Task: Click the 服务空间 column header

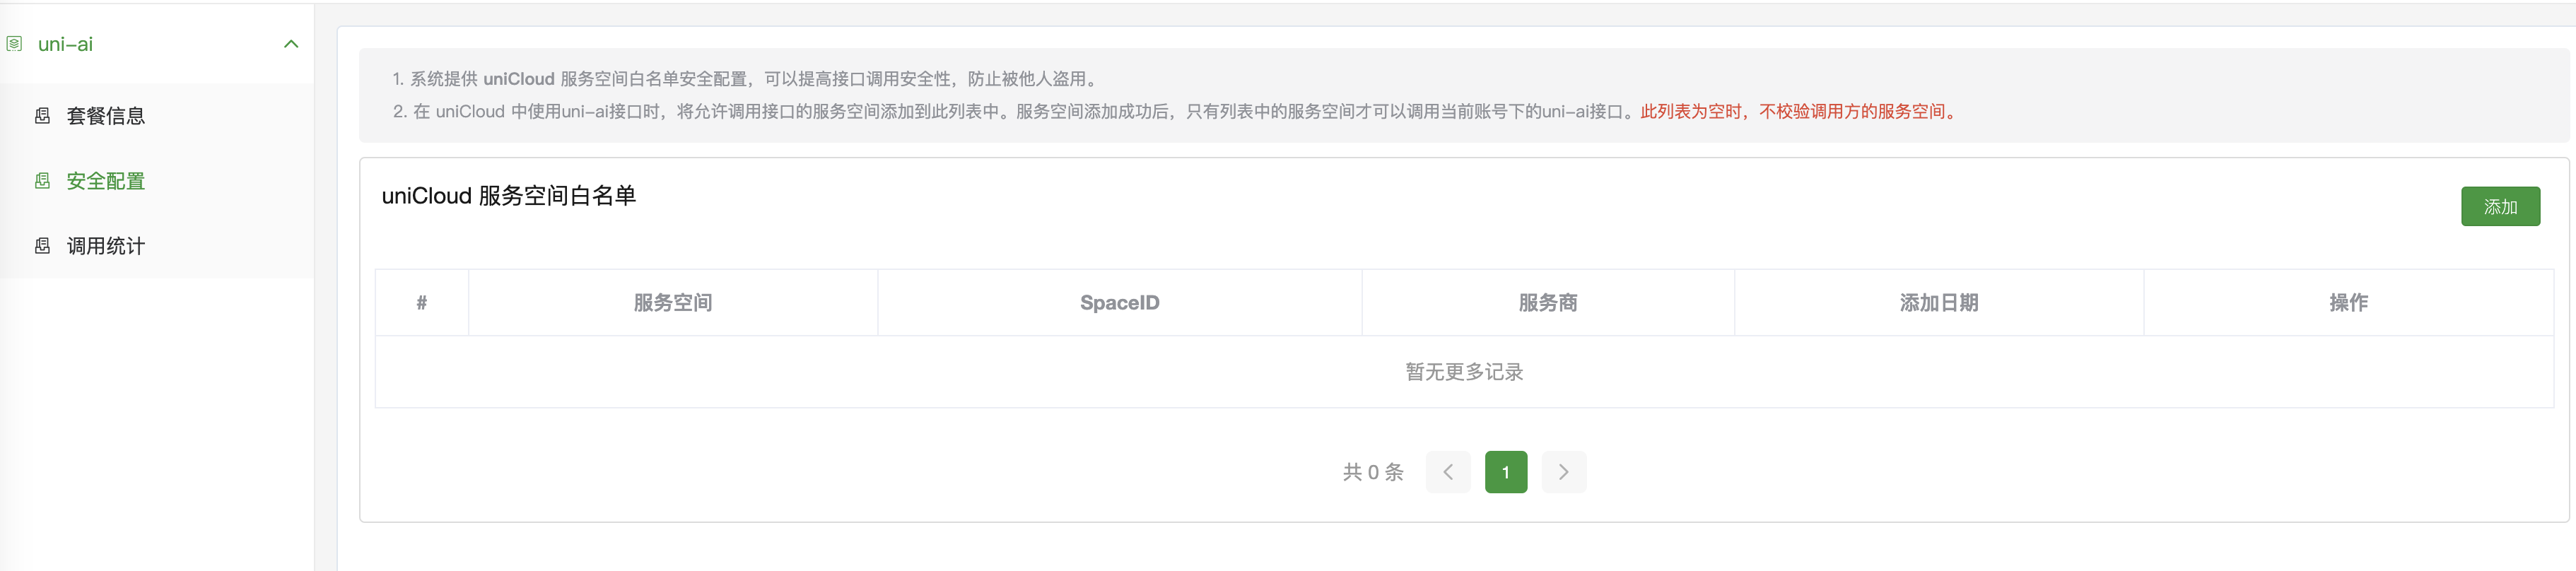Action: (673, 302)
